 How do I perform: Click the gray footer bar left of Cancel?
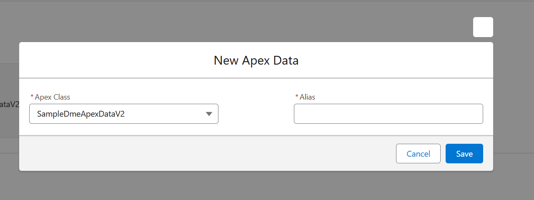(204, 153)
